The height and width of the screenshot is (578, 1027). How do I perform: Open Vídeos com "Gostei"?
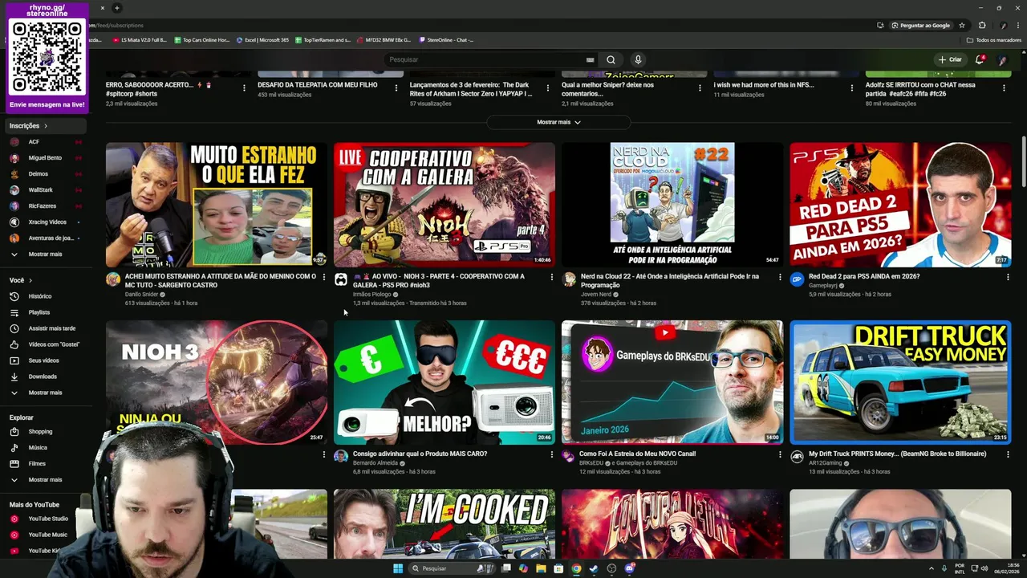(44, 344)
